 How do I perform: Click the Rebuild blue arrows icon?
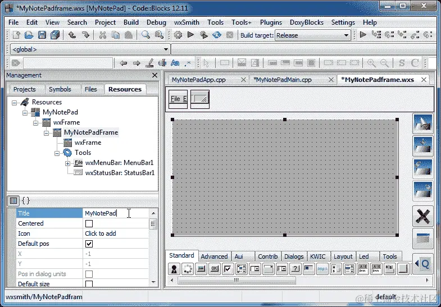[216, 35]
